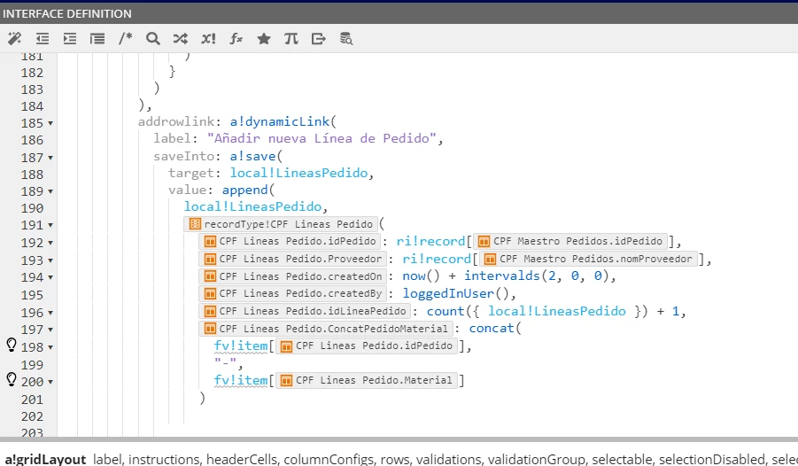Open the search magnifier tool
The image size is (798, 466).
pyautogui.click(x=152, y=39)
